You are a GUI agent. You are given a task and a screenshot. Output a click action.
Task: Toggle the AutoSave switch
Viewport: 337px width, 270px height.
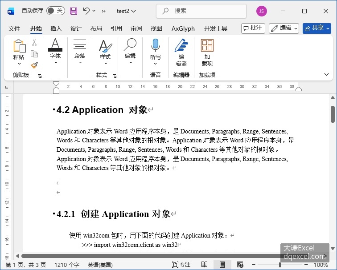(x=55, y=11)
